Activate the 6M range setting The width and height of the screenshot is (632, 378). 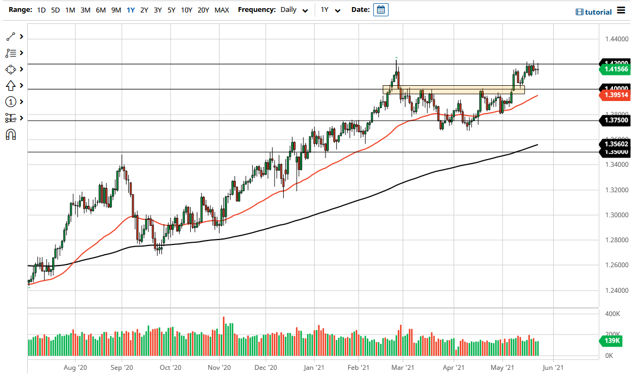coord(100,10)
